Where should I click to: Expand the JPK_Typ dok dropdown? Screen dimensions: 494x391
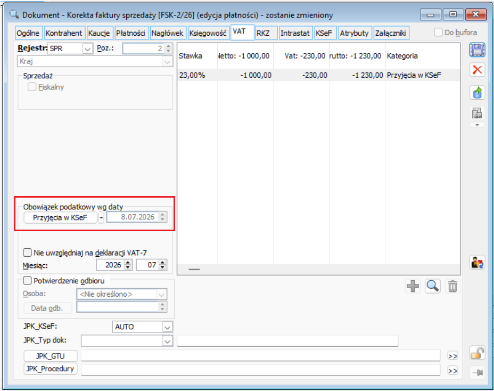(x=167, y=341)
